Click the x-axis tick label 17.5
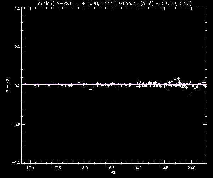Screen dimensions: 213x178 57,168
